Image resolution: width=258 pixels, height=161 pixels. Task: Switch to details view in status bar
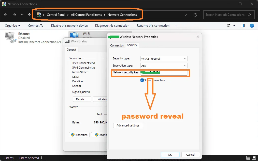coord(248,158)
